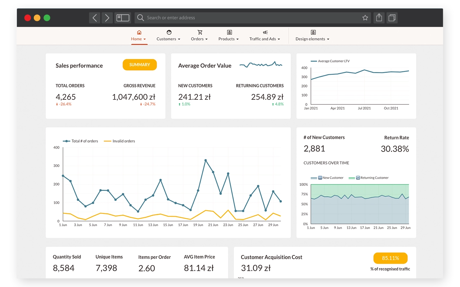Image resolution: width=460 pixels, height=287 pixels.
Task: Bookmark page with the star icon
Action: [x=365, y=18]
